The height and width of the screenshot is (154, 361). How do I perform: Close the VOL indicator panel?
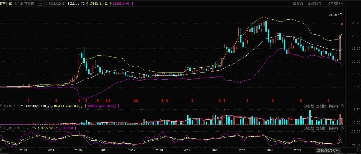343,106
